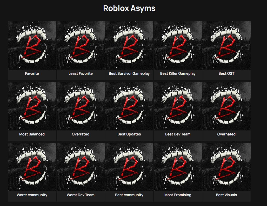Select the "Best Dev Team" caption
Viewport: 267px width, 206px height.
click(178, 134)
